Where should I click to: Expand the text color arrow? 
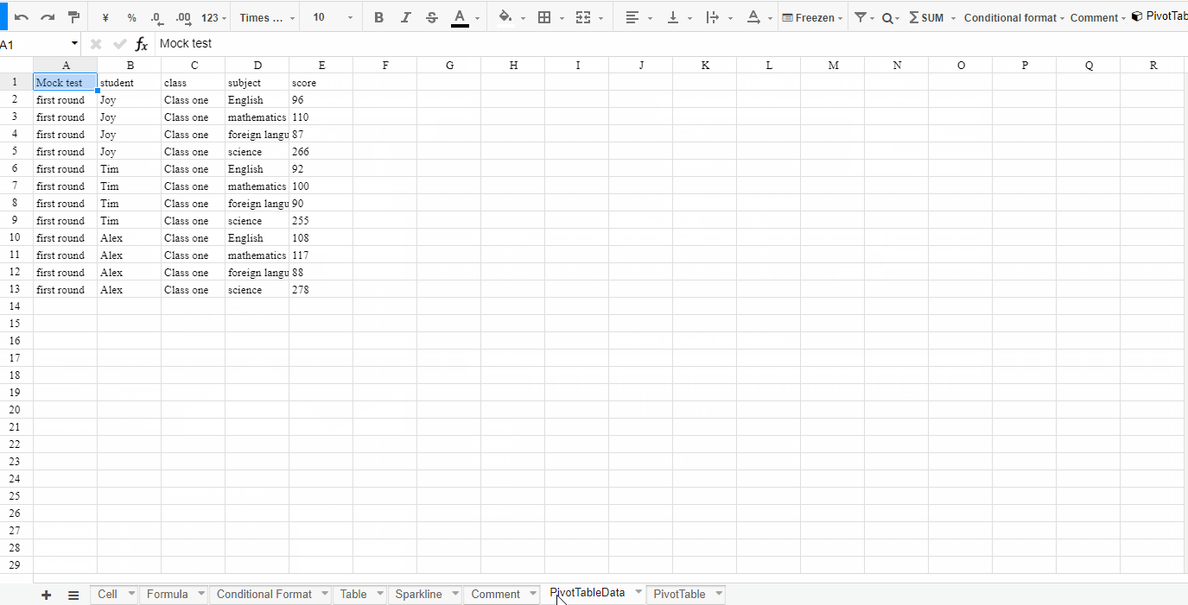477,18
